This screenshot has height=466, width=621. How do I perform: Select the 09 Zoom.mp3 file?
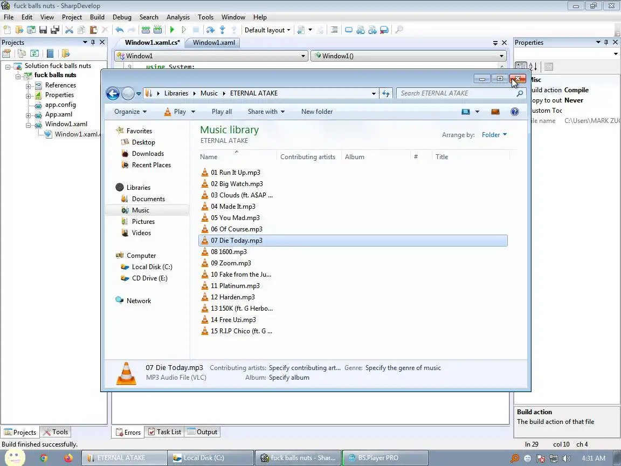pyautogui.click(x=231, y=263)
